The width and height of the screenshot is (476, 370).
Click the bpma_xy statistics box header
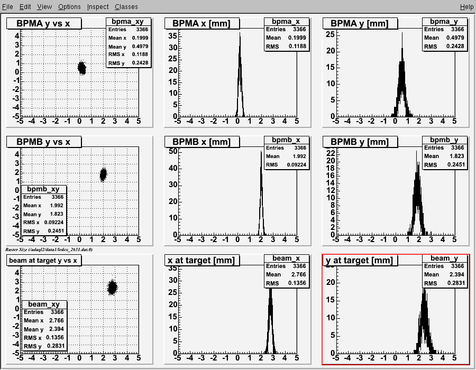pos(129,22)
